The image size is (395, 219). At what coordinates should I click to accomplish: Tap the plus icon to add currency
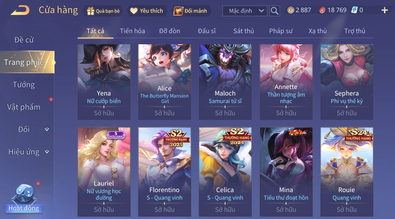click(x=385, y=10)
